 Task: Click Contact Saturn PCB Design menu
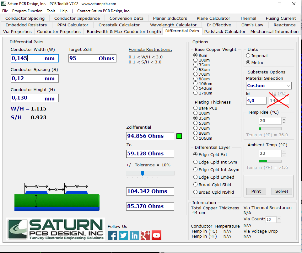pyautogui.click(x=104, y=11)
